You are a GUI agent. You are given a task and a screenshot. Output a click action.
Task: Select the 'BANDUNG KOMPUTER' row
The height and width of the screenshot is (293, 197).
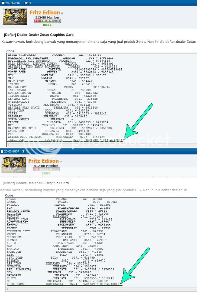pos(60,128)
